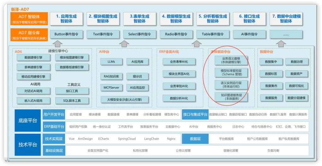Image resolution: width=322 pixels, height=166 pixels.
Task: Click the 数据中台建模智能体 box
Action: tap(286, 19)
